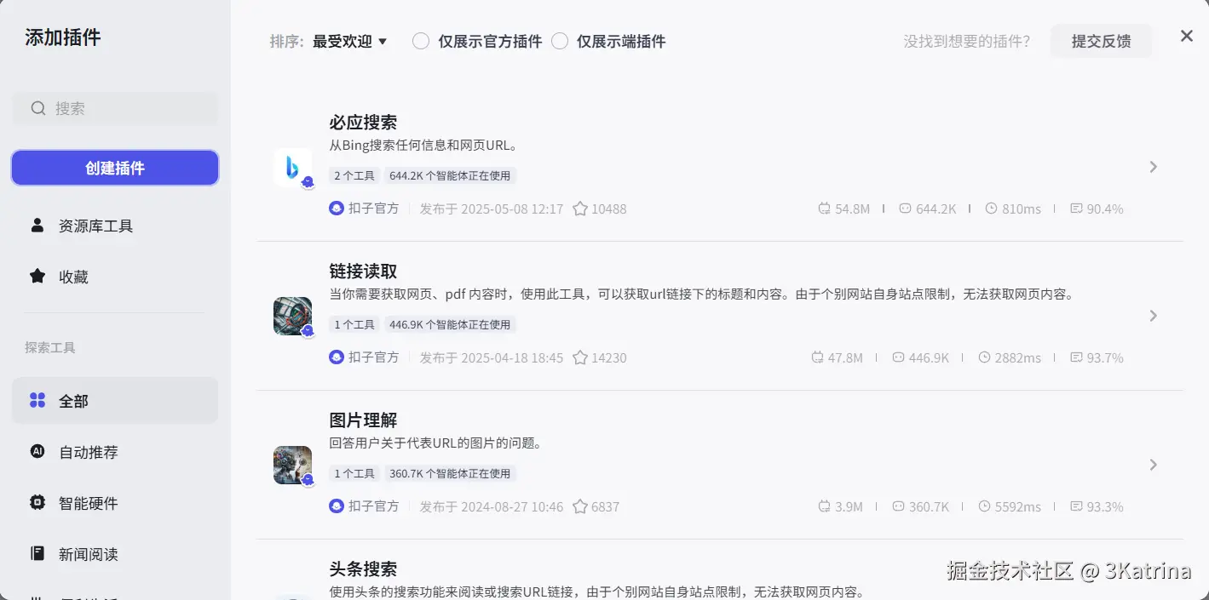Screen dimensions: 1209x600
Task: Expand 链接读取 with its right chevron
Action: tap(1153, 316)
